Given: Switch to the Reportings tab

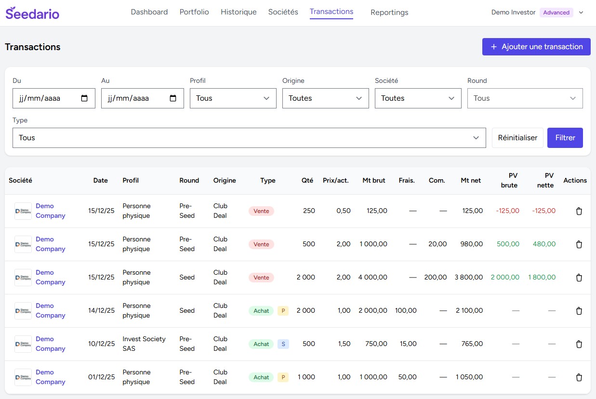Looking at the screenshot, I should pos(389,13).
